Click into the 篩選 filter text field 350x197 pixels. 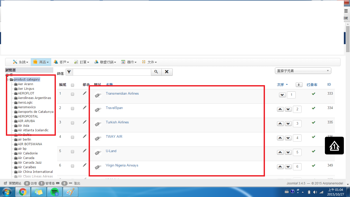click(x=112, y=72)
